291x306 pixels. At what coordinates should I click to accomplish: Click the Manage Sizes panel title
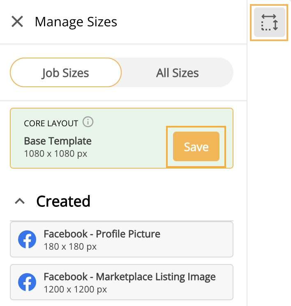(x=76, y=22)
